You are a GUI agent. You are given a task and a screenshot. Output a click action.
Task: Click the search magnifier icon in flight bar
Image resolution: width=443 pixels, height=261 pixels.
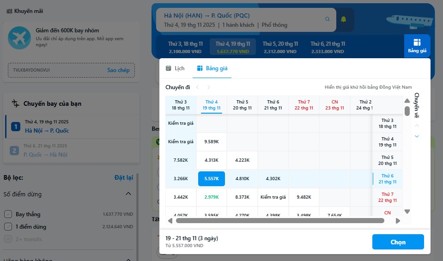click(327, 19)
